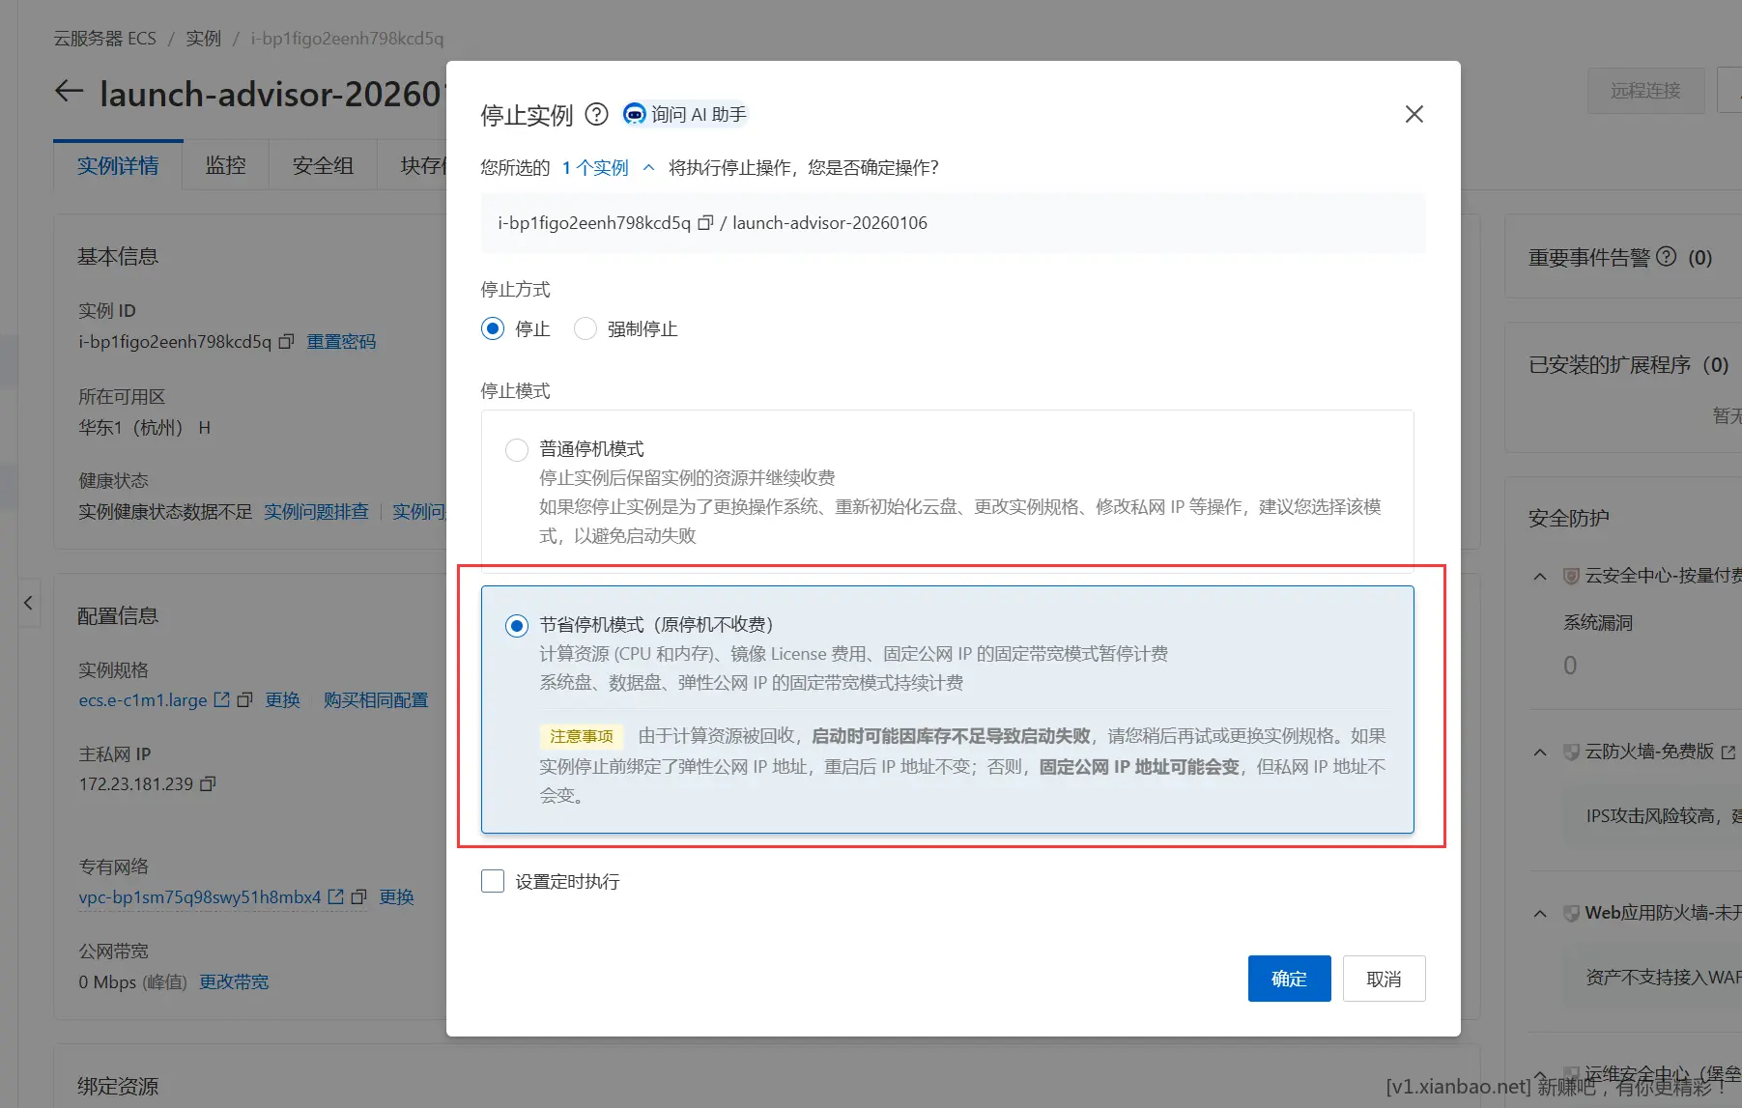
Task: Dismiss the dialog with the X
Action: 1414,113
